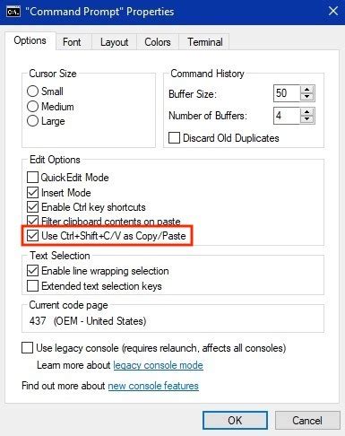345x436 pixels.
Task: Click inside the Buffer Size field
Action: 287,93
